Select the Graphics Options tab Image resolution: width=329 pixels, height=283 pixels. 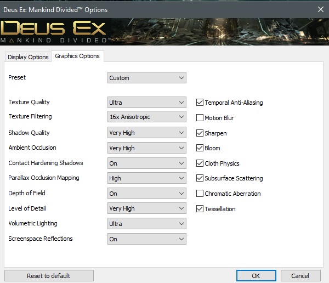(77, 56)
